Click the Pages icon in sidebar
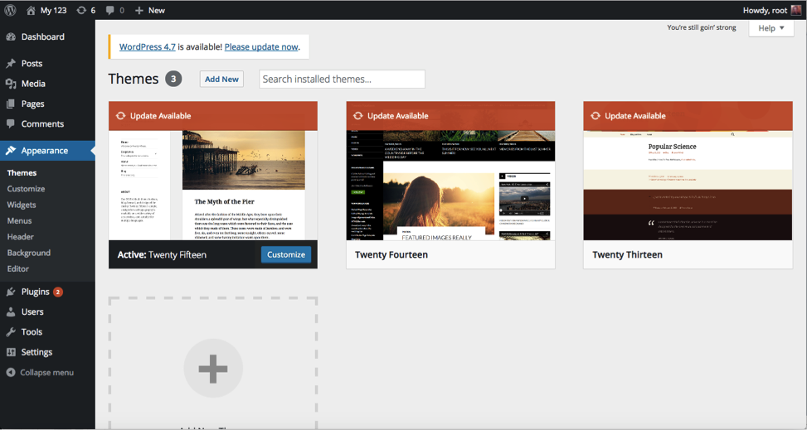Viewport: 807px width, 430px height. [11, 104]
